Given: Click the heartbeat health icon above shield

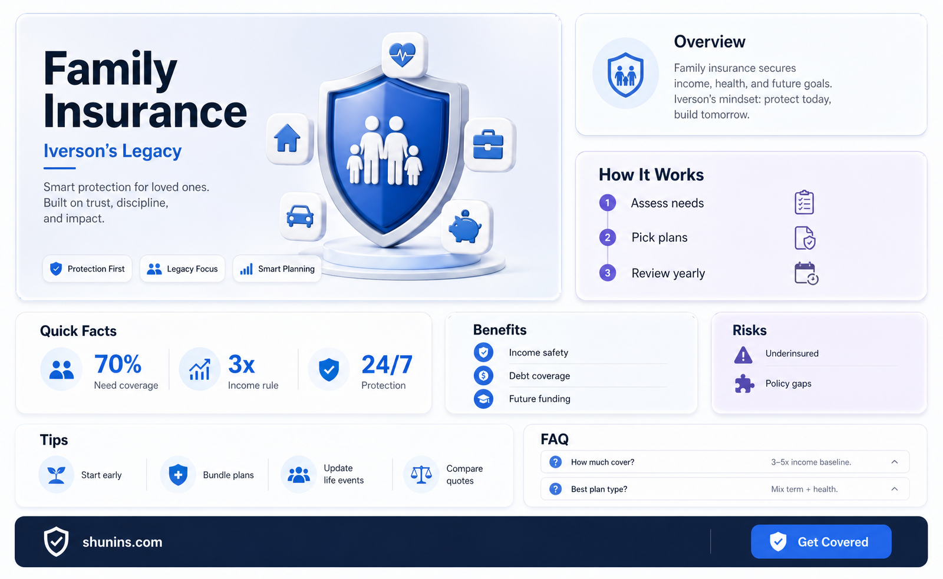Looking at the screenshot, I should coord(404,55).
